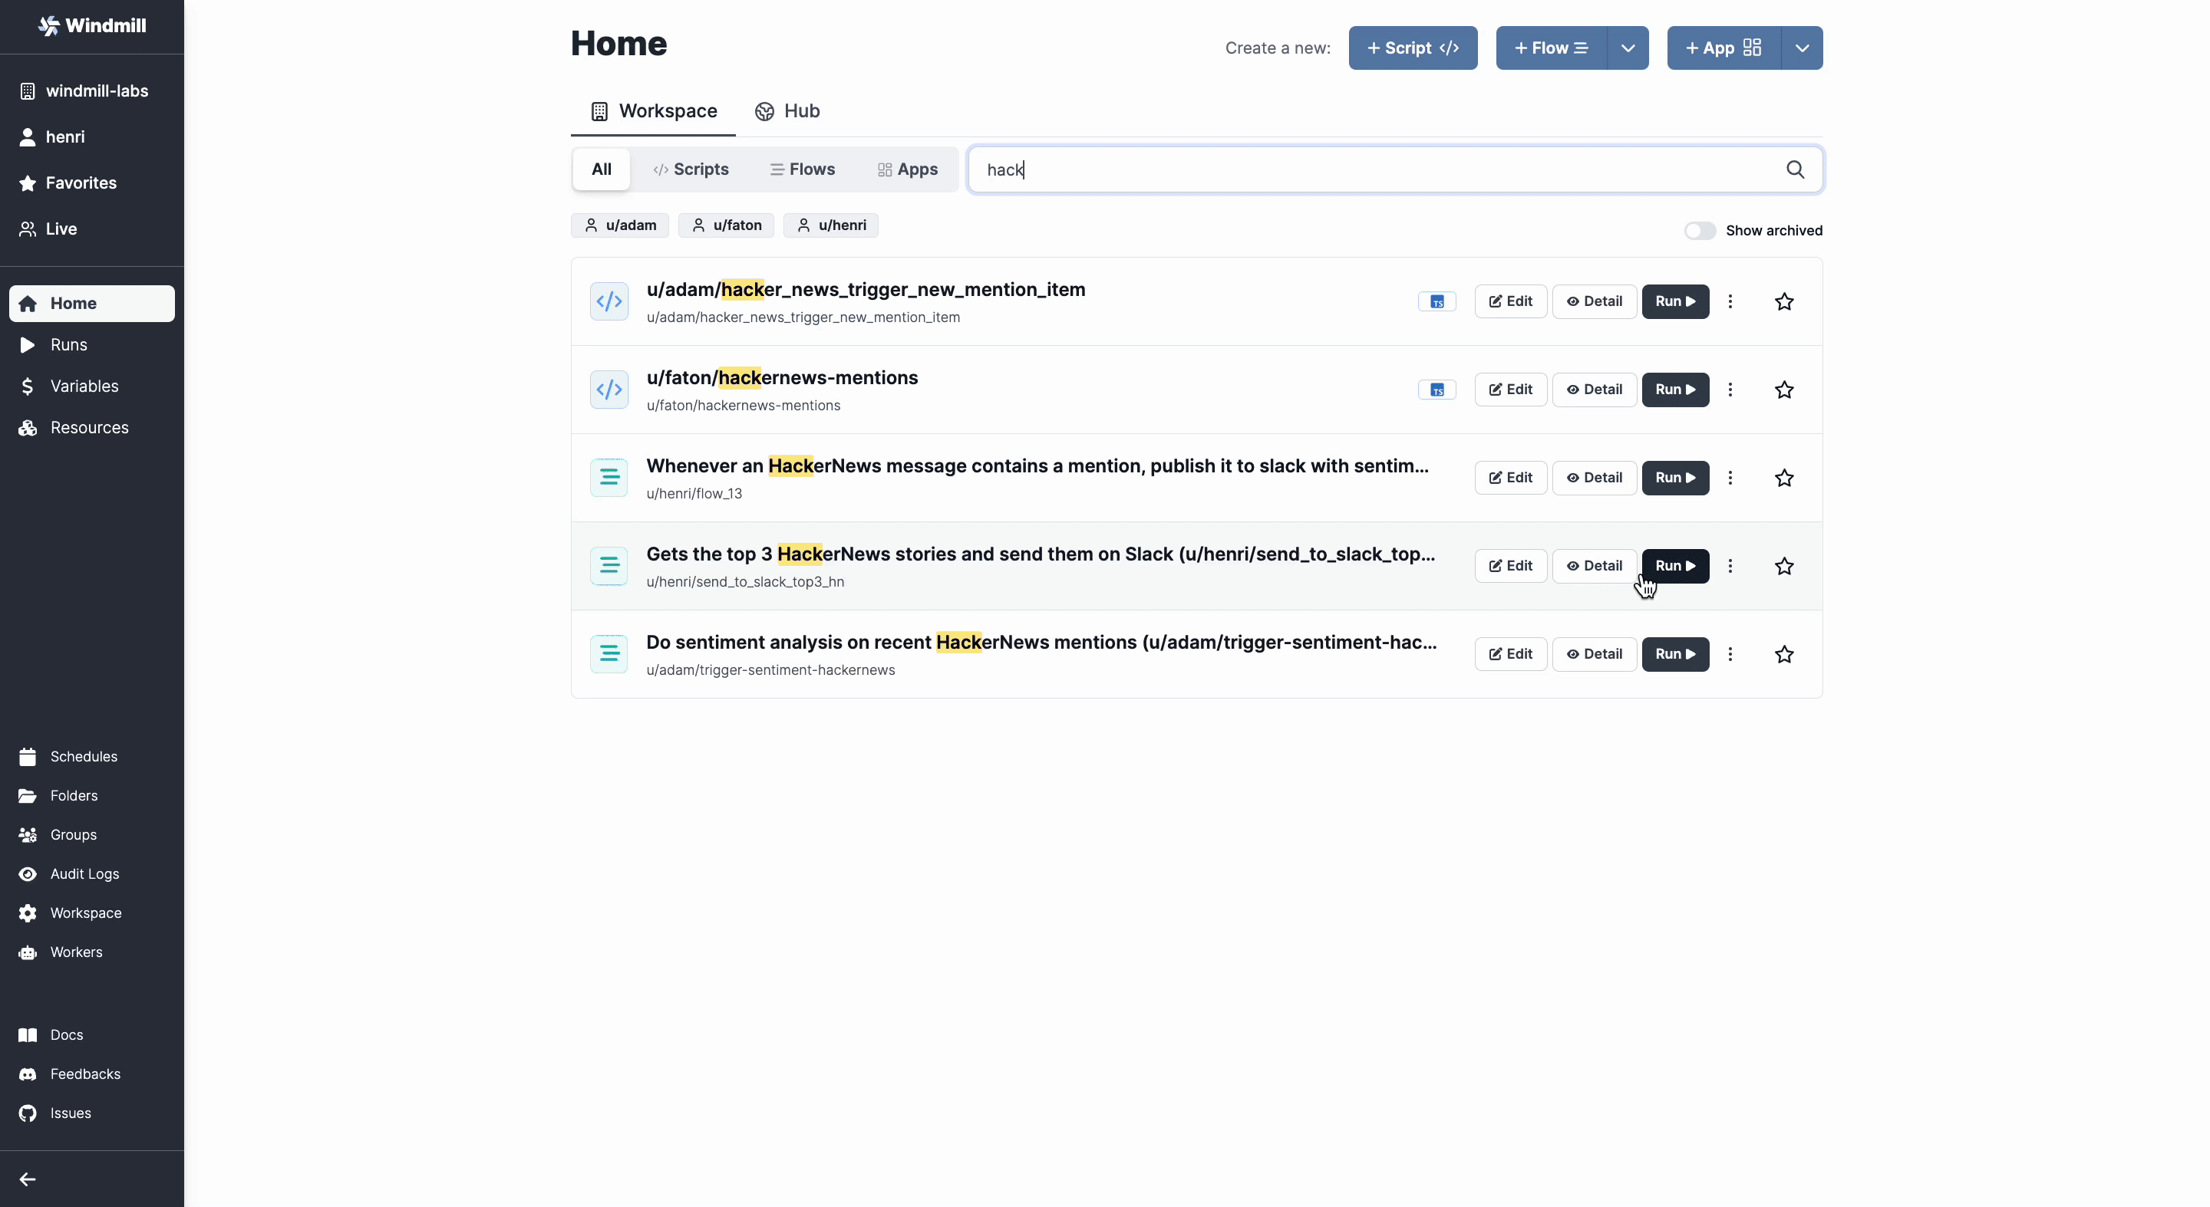The height and width of the screenshot is (1207, 2210).
Task: Open the App creation dropdown chevron
Action: pyautogui.click(x=1802, y=48)
